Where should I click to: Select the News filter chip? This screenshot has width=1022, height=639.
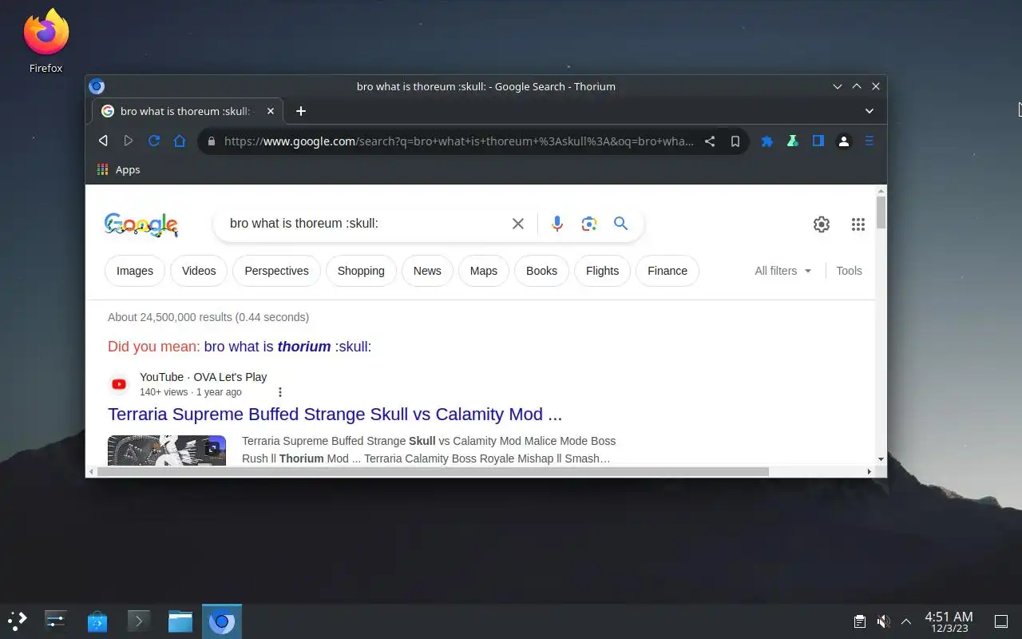click(427, 271)
